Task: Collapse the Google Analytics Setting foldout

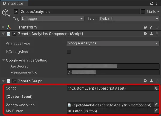Action: point(4,60)
